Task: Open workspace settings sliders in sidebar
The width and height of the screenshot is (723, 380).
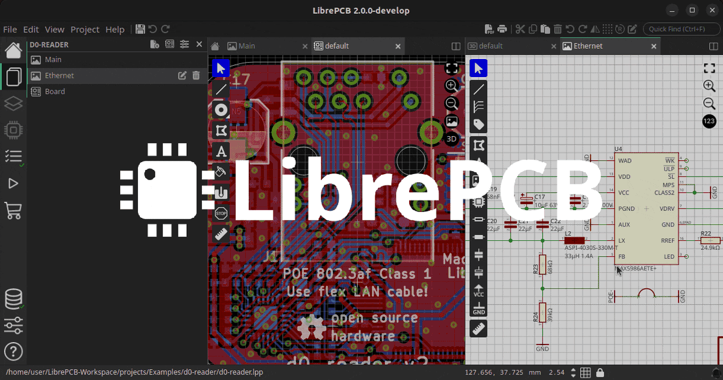Action: [13, 325]
